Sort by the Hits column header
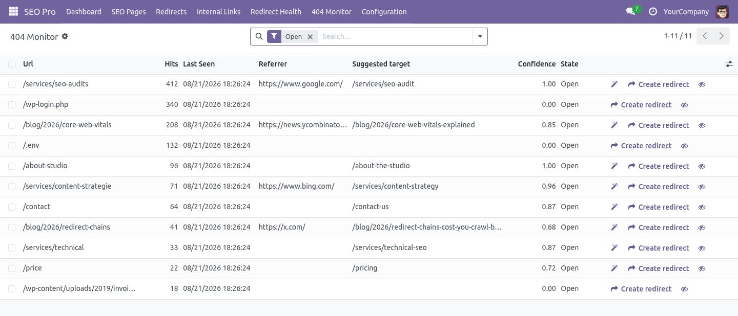This screenshot has height=316, width=738. 171,64
